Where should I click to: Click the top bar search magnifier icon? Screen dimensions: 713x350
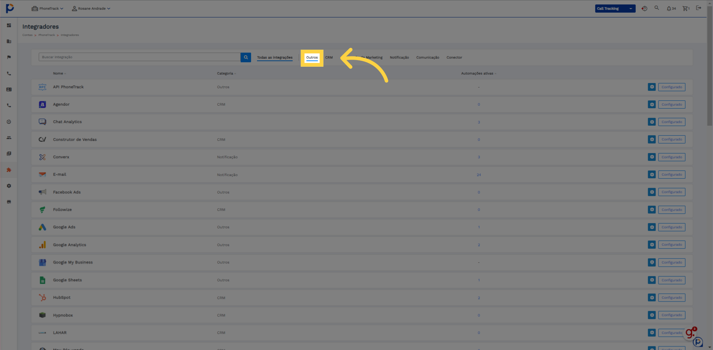[x=657, y=8]
